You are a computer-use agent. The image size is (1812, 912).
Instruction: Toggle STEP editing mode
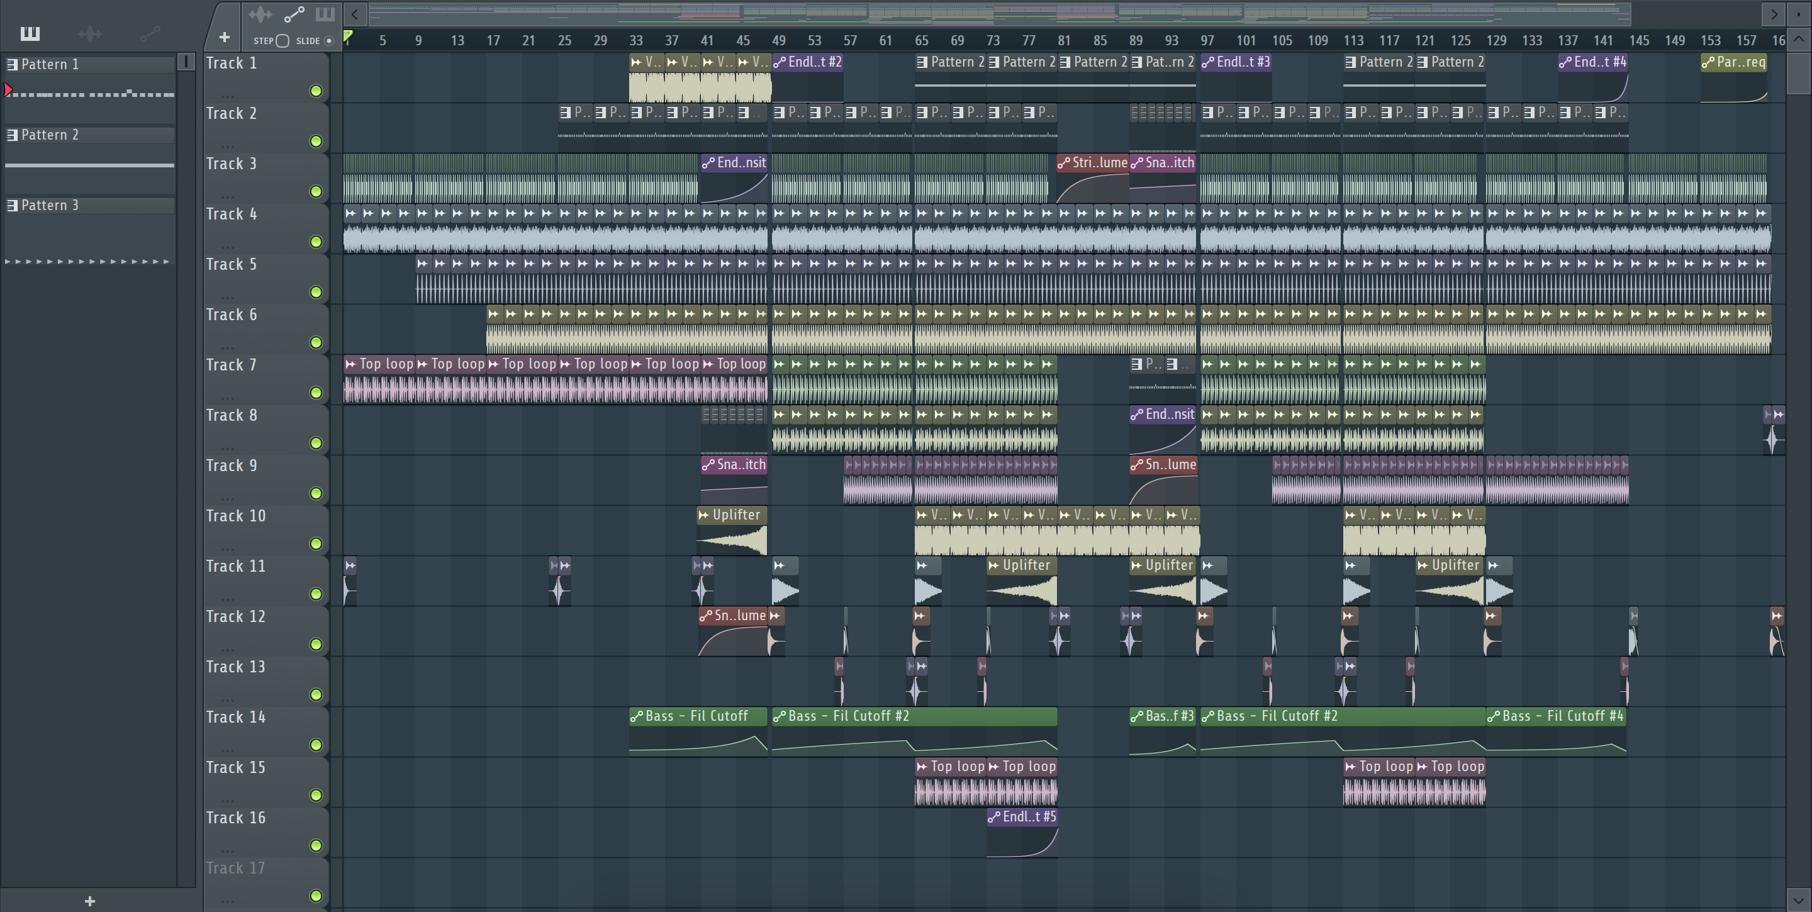click(282, 41)
